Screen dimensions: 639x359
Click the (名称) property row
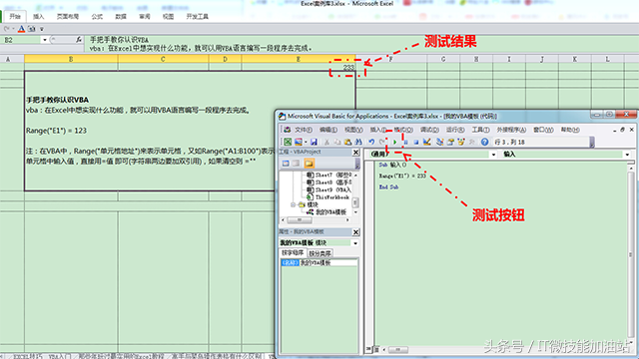coord(319,263)
